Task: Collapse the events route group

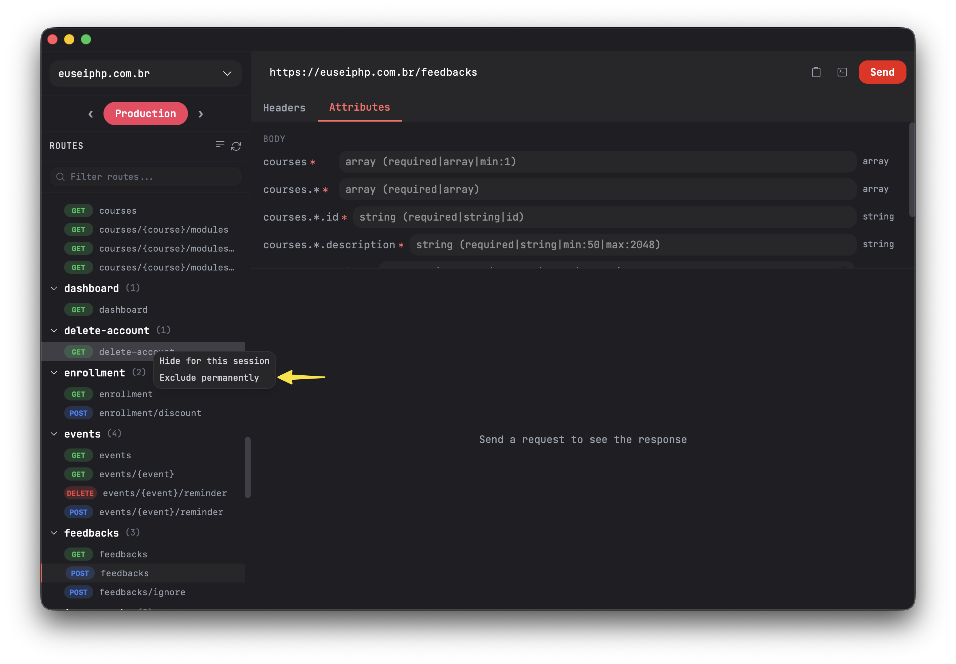Action: point(54,434)
